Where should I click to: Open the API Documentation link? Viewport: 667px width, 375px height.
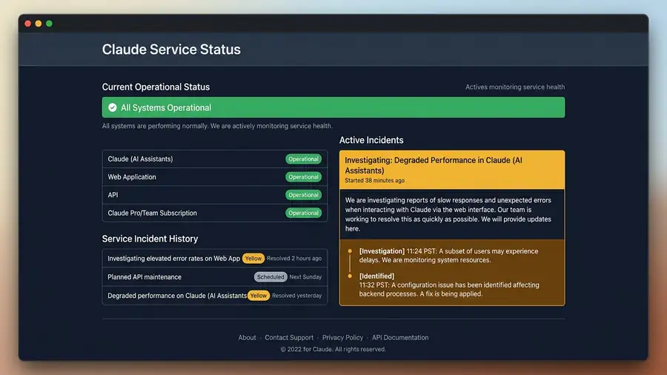400,338
